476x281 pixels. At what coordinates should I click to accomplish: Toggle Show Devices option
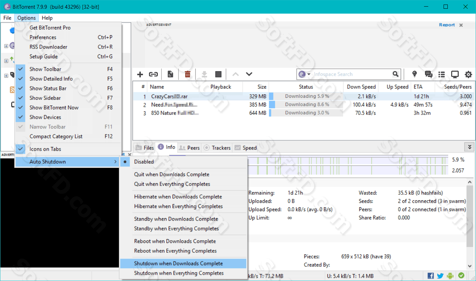[x=68, y=117]
